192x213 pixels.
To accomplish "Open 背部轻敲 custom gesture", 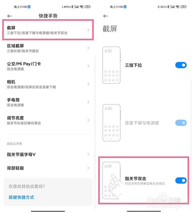I will point(48,168).
